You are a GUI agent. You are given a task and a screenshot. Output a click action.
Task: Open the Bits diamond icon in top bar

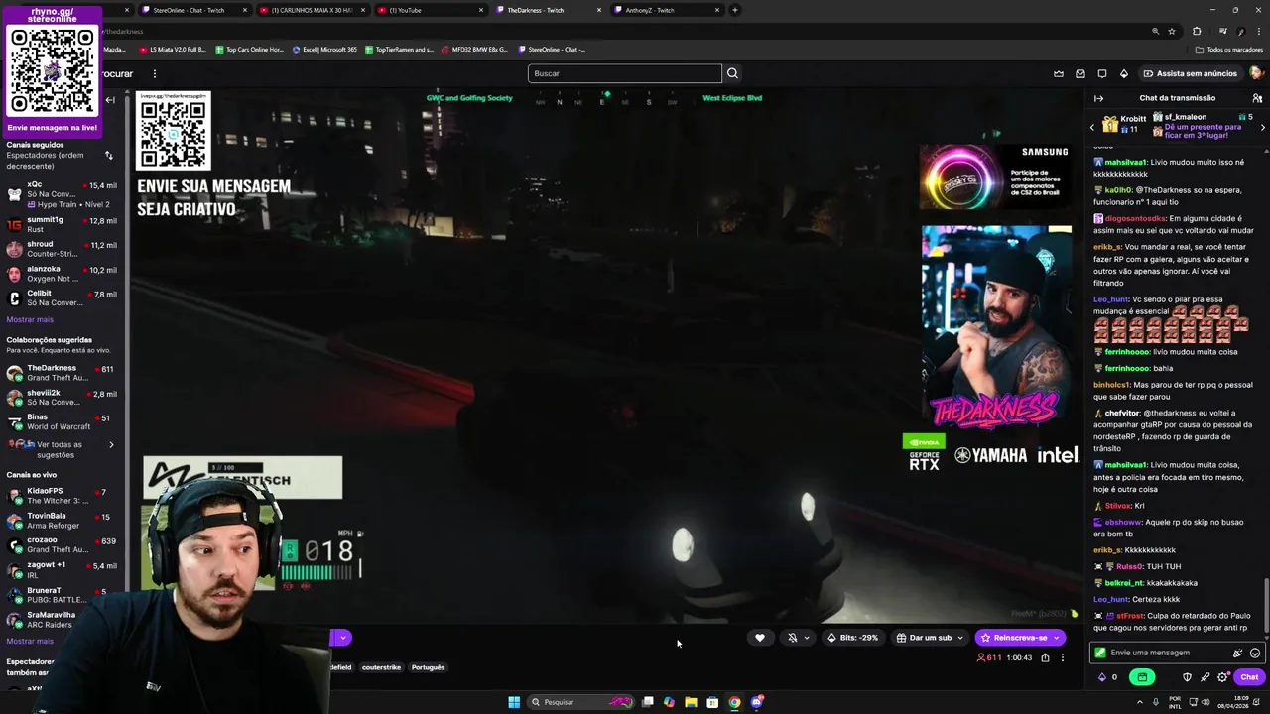1124,73
